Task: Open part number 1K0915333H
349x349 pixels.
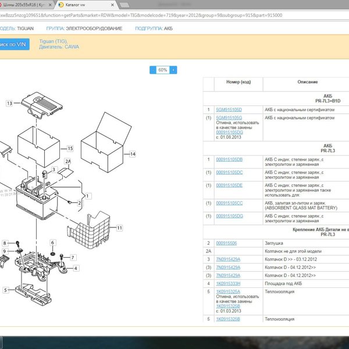Action: [x=228, y=284]
